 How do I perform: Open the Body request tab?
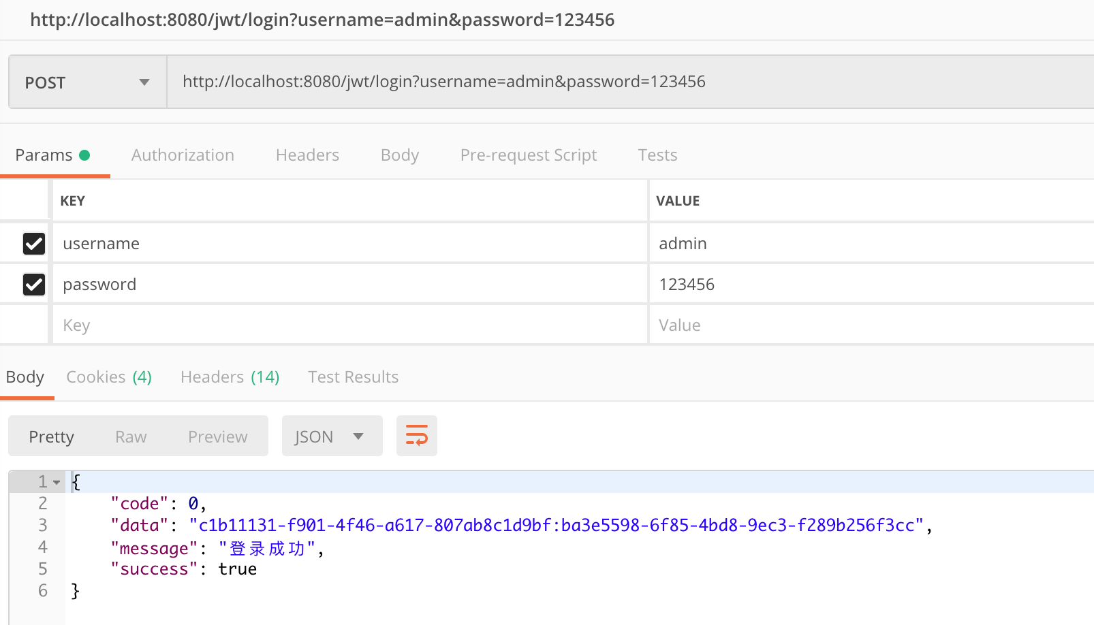[400, 155]
